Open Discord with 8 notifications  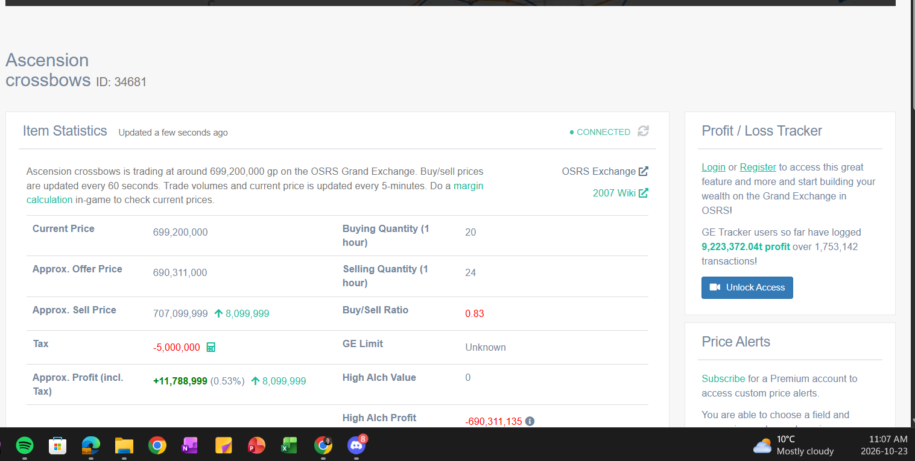pyautogui.click(x=357, y=445)
